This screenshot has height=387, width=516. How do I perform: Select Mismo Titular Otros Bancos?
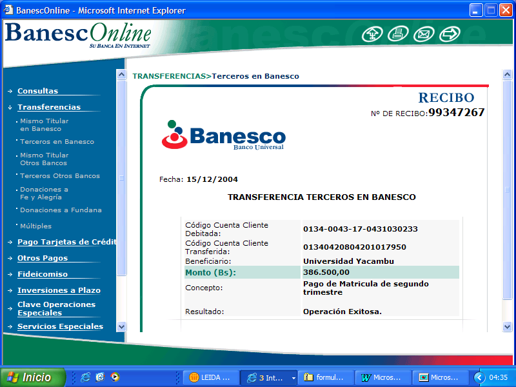click(44, 159)
